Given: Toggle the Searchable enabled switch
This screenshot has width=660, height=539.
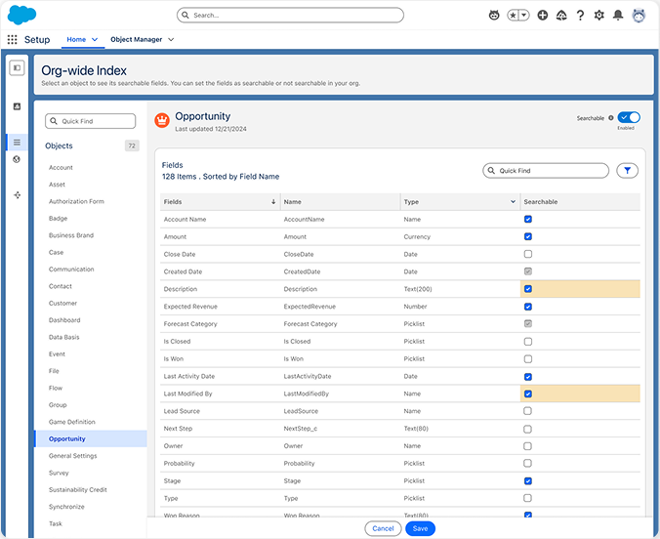Looking at the screenshot, I should click(x=629, y=117).
